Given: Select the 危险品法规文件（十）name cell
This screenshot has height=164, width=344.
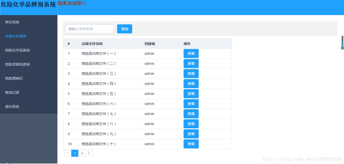Looking at the screenshot, I should point(99,144).
